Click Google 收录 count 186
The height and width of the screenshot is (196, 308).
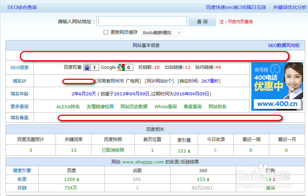click(136, 179)
